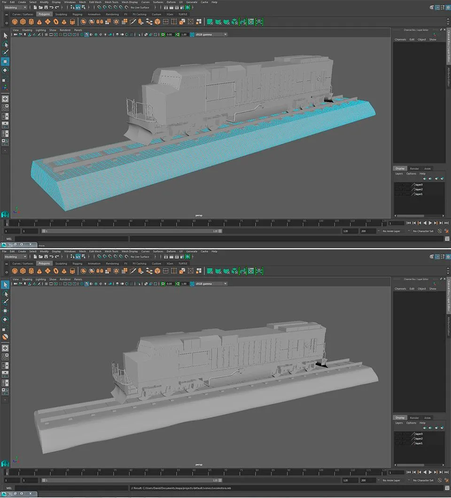Click go-to-start playback button in top window
The width and height of the screenshot is (451, 498).
(x=409, y=223)
